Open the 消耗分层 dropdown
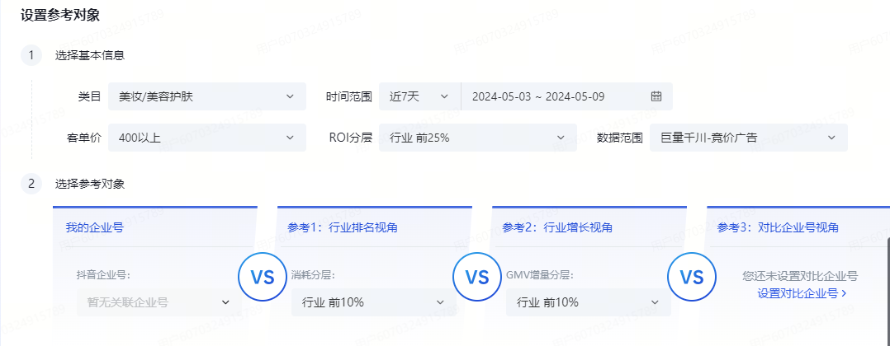890x346 pixels. [373, 302]
